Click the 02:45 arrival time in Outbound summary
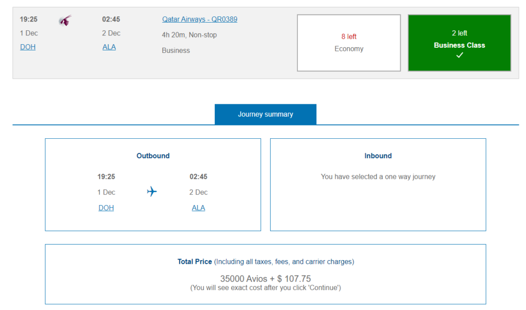This screenshot has height=310, width=526. point(198,177)
